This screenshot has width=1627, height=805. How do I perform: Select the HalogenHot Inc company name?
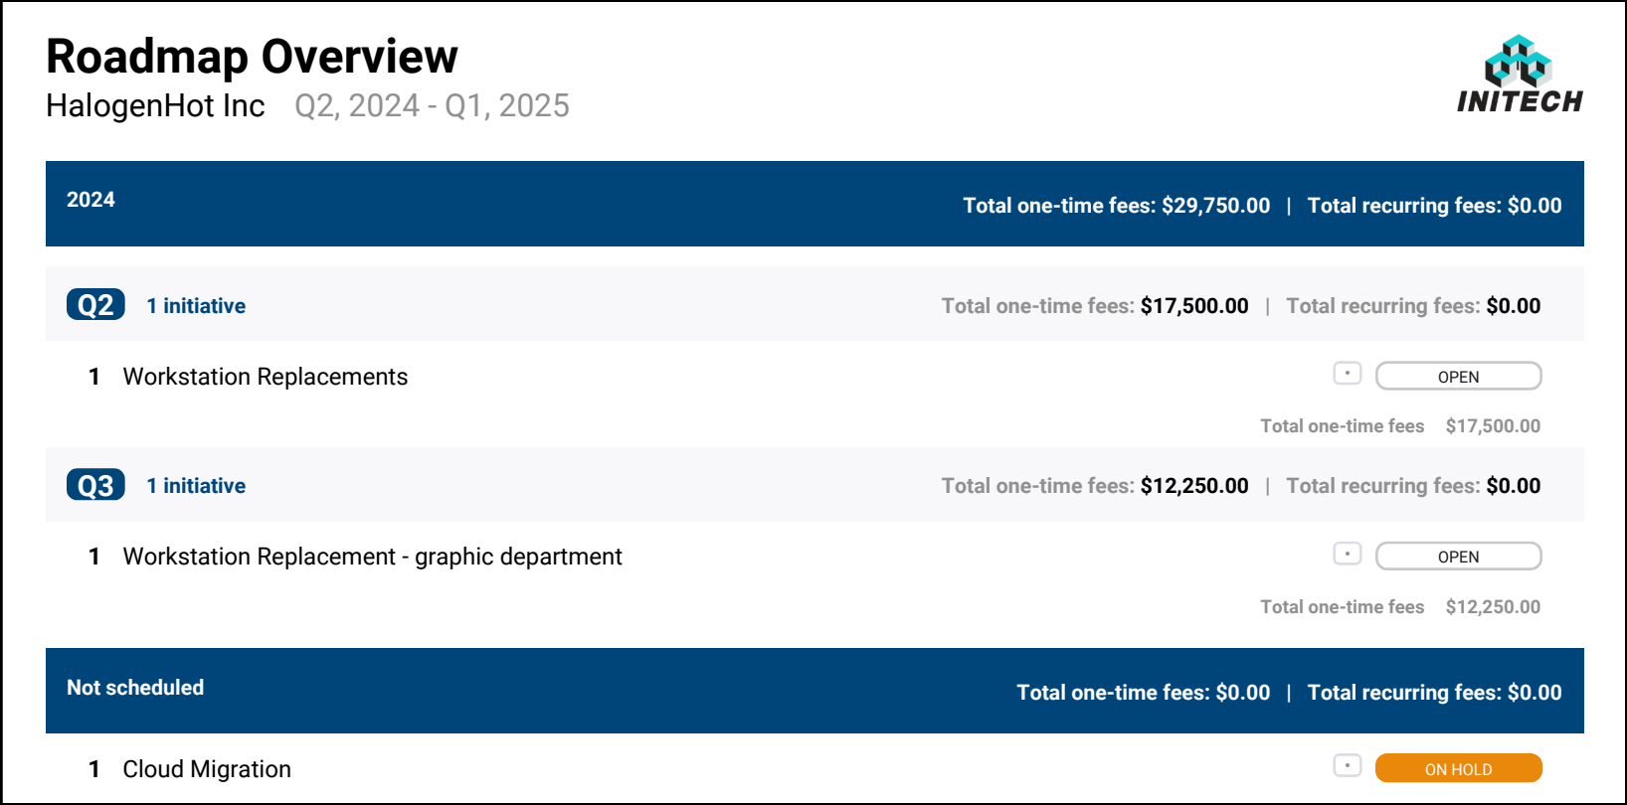point(155,105)
